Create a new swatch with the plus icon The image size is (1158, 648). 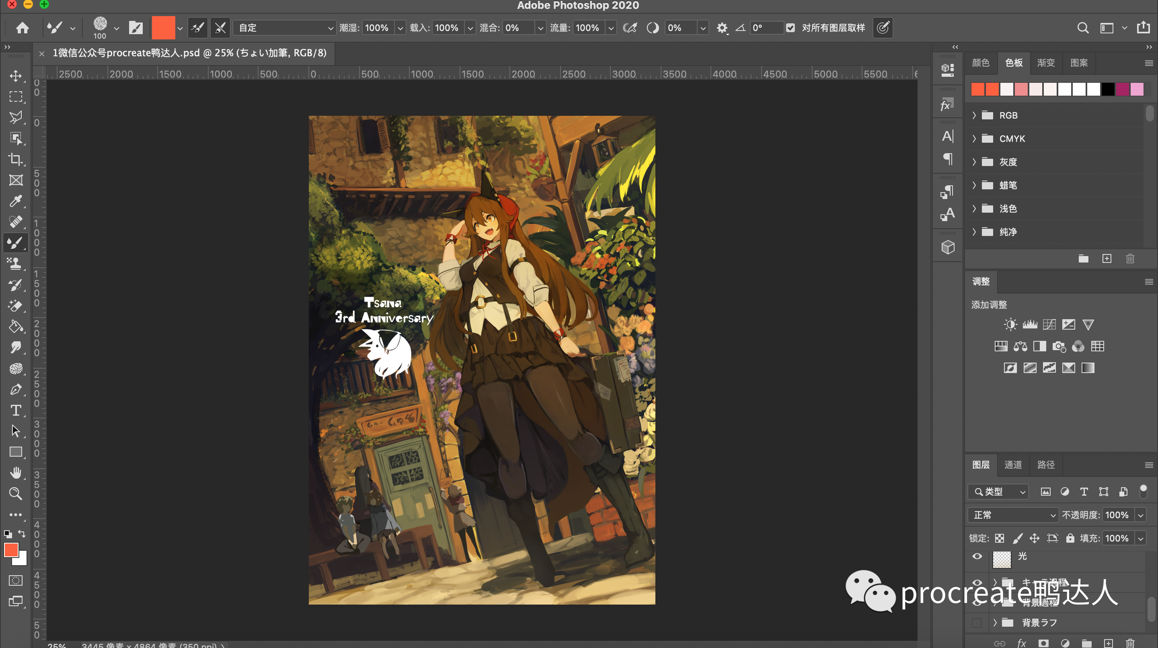point(1107,258)
